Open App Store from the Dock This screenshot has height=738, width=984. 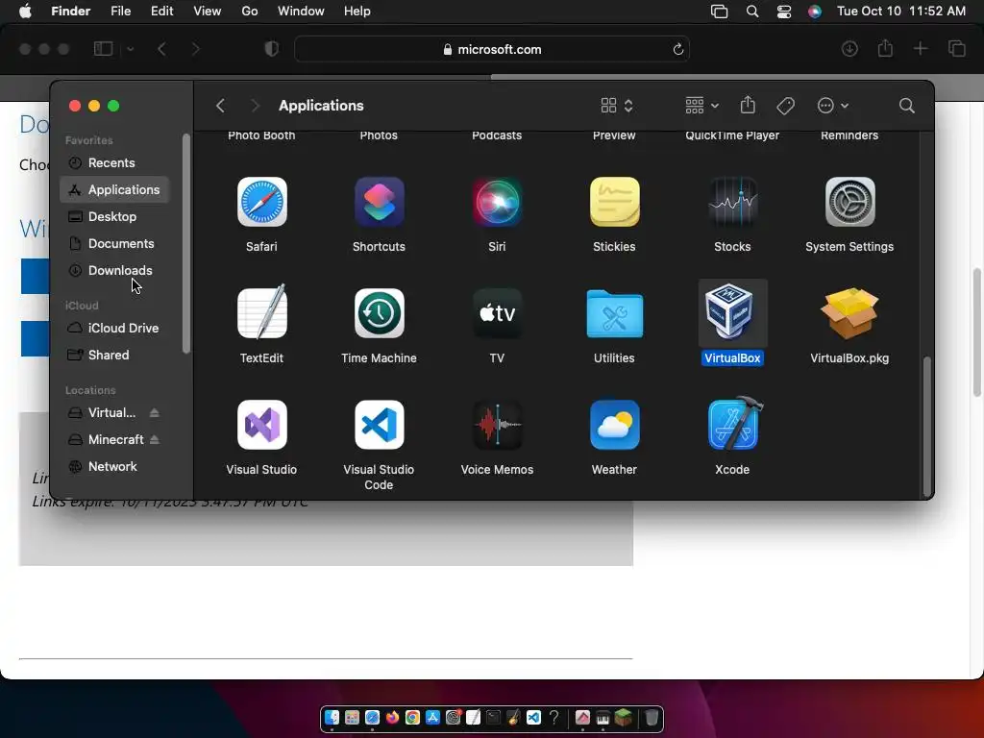pyautogui.click(x=432, y=717)
